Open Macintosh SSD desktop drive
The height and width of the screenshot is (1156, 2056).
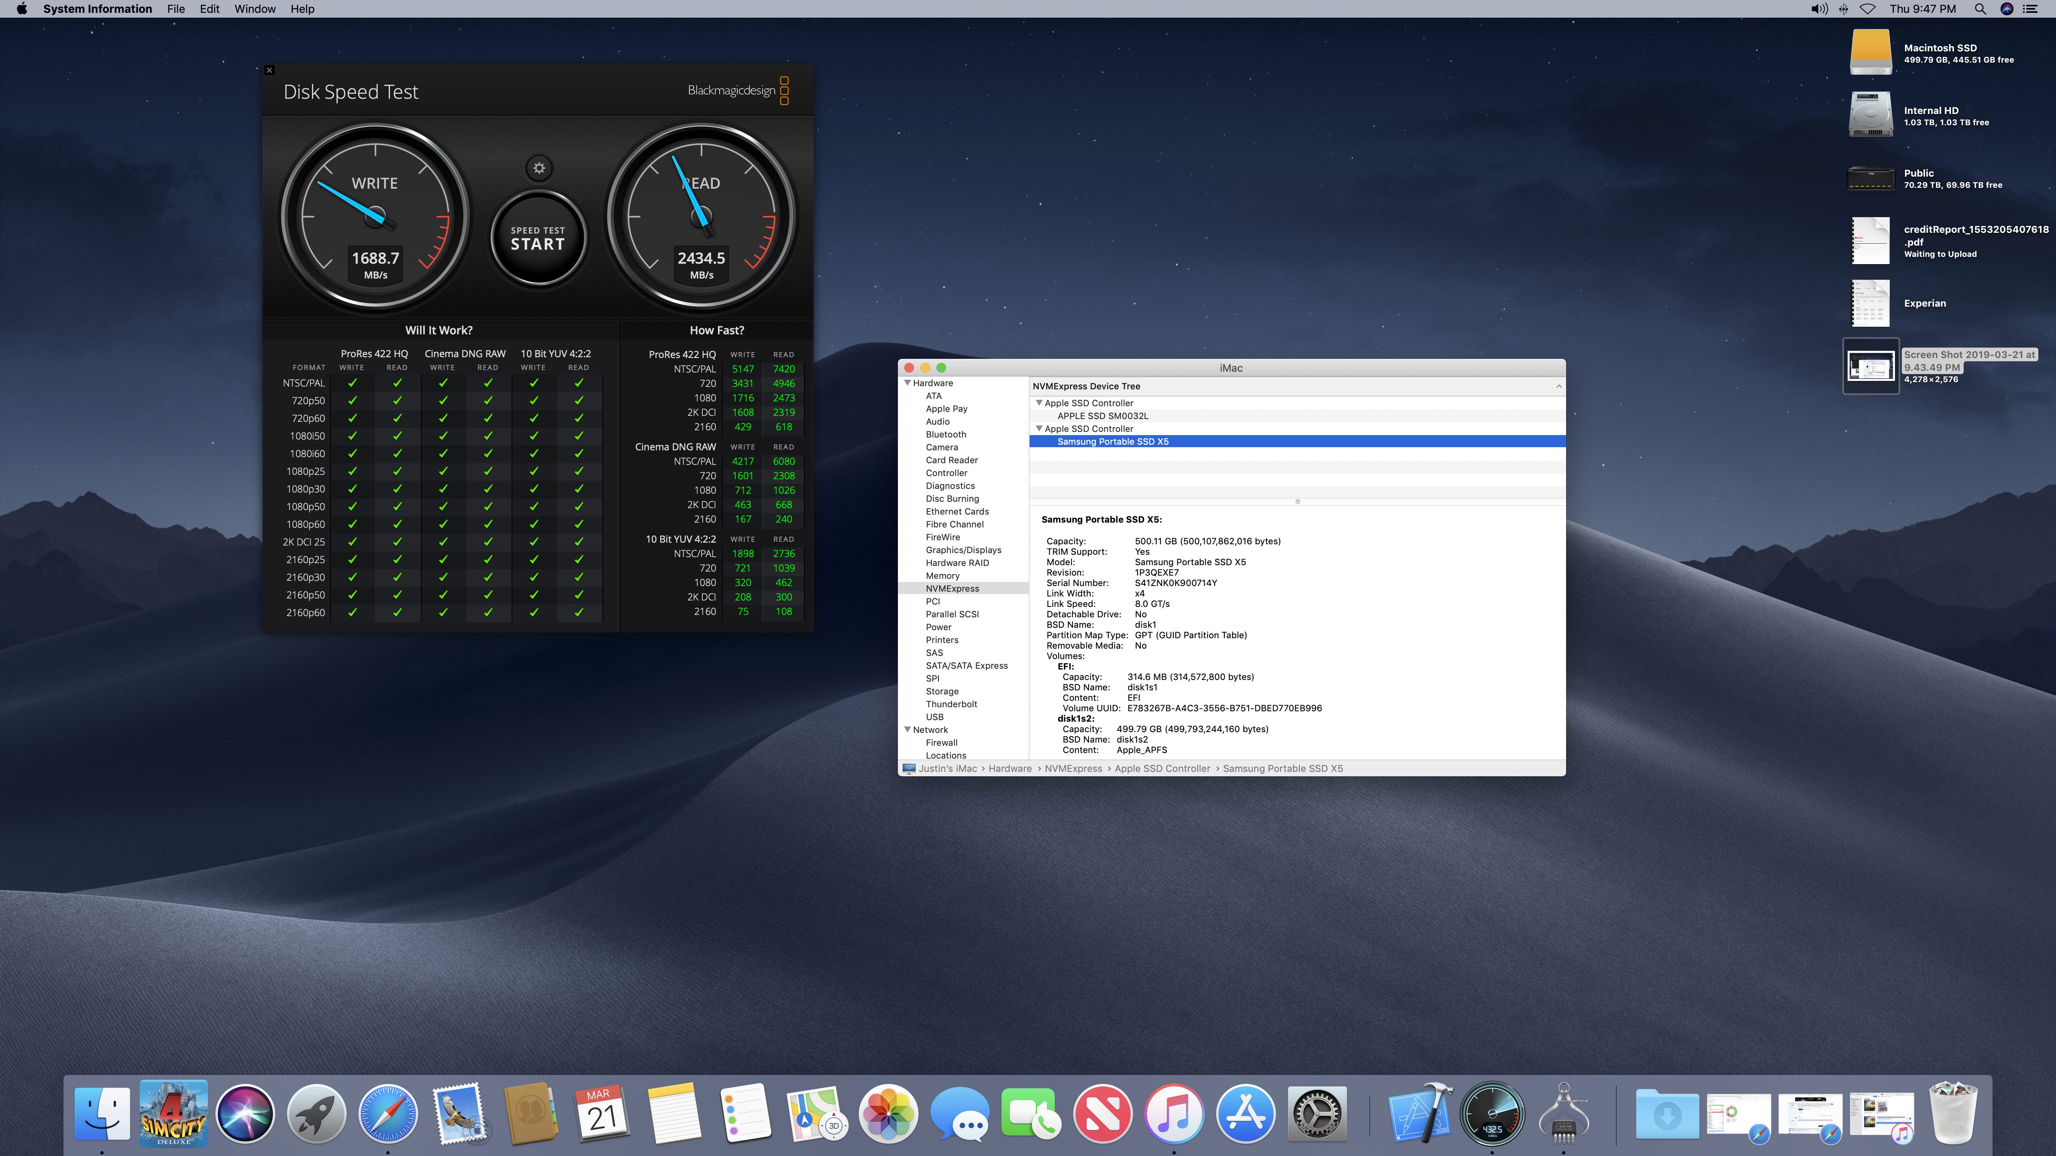1870,53
